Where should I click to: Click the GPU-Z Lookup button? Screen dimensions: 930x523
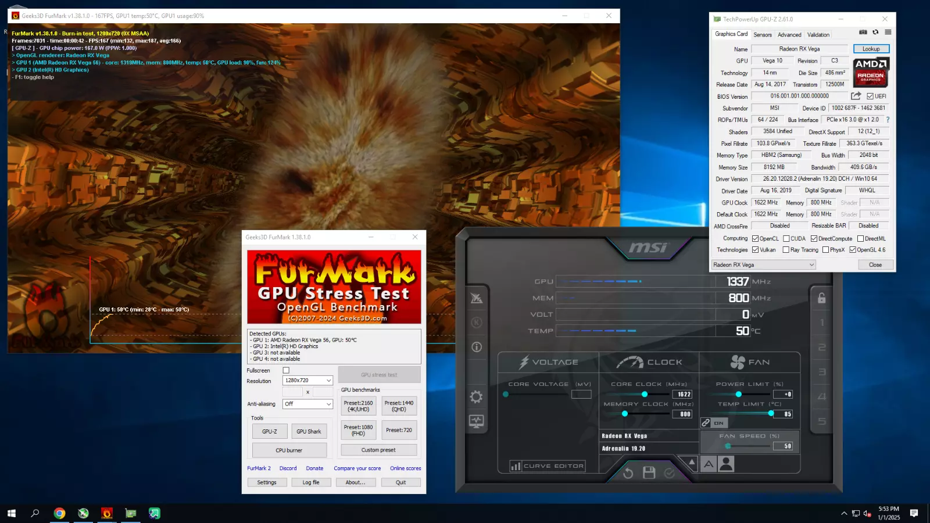pos(871,49)
